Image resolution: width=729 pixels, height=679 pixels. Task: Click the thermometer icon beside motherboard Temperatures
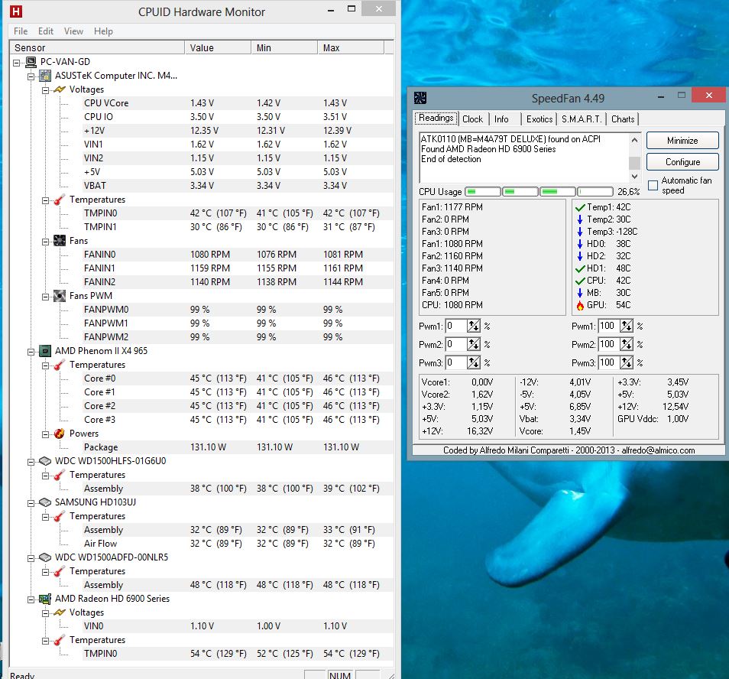click(60, 200)
